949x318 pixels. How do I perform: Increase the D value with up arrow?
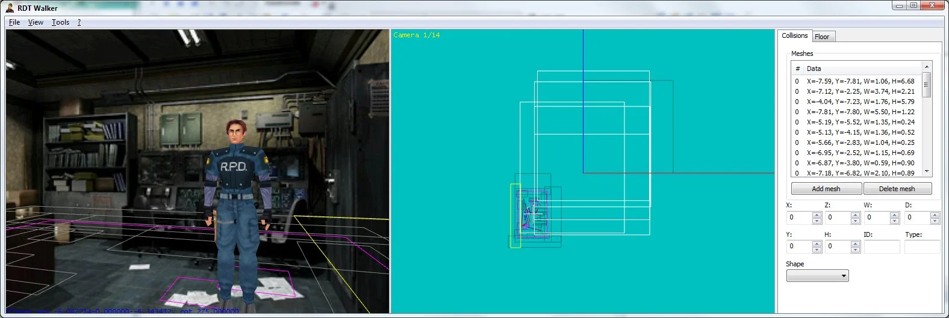click(935, 215)
